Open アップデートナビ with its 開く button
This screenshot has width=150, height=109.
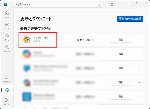pos(121,40)
